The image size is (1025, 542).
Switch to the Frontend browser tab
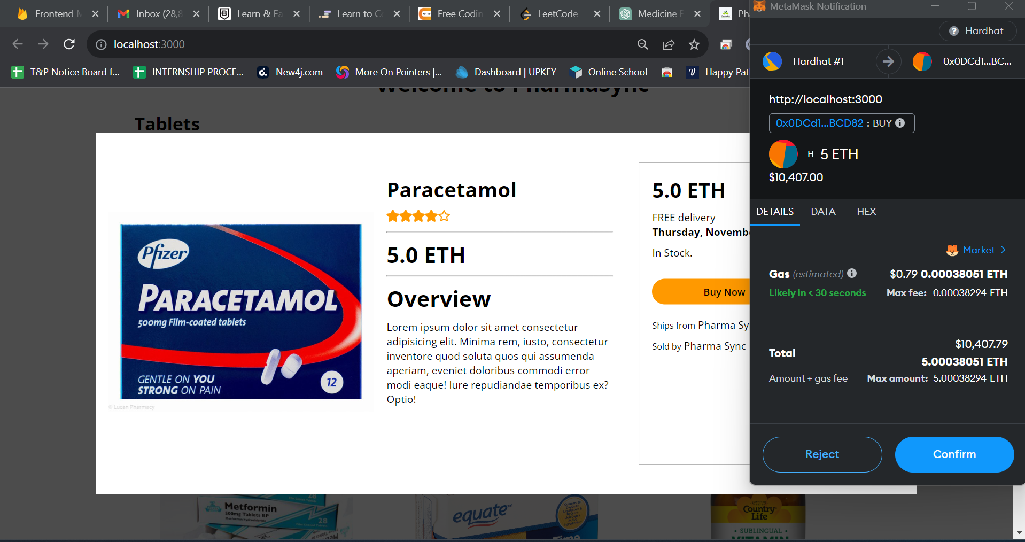tap(52, 14)
